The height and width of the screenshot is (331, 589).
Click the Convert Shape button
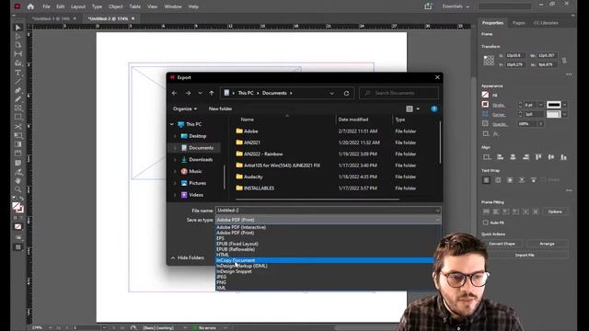pos(502,244)
